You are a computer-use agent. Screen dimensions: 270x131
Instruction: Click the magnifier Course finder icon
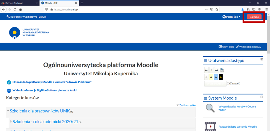210,108
